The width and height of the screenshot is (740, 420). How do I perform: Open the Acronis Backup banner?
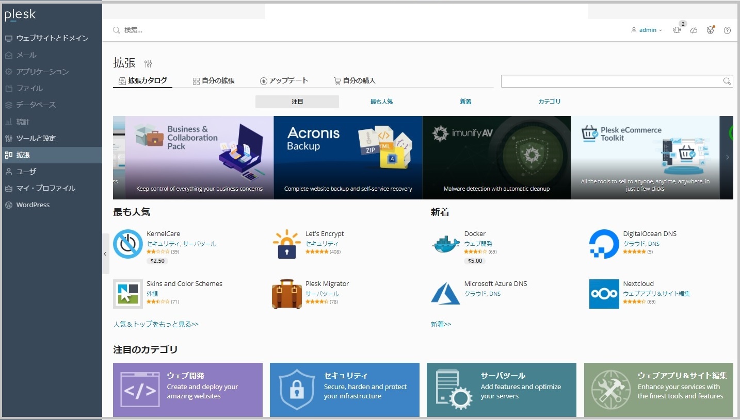click(x=348, y=157)
